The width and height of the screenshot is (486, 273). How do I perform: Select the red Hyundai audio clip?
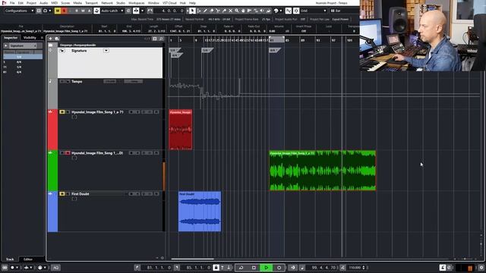(181, 130)
